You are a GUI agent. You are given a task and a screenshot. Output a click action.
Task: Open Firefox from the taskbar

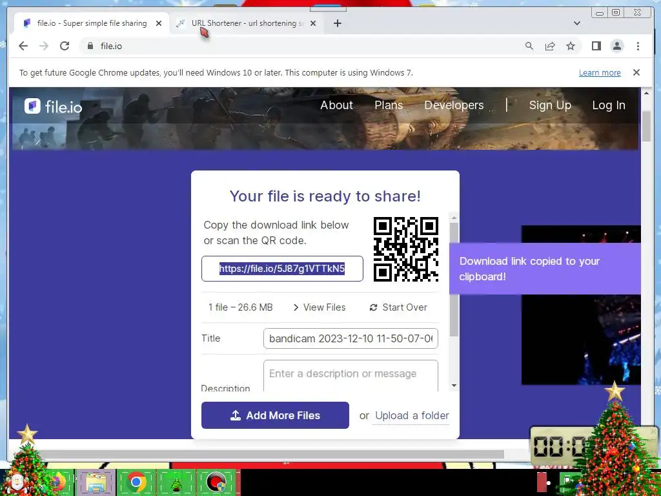pos(60,482)
